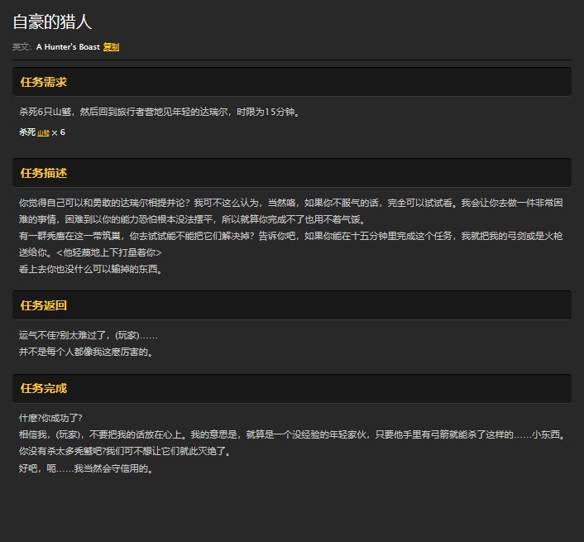
Task: Click the description line starting 你觉得自己可以
Action: point(248,203)
